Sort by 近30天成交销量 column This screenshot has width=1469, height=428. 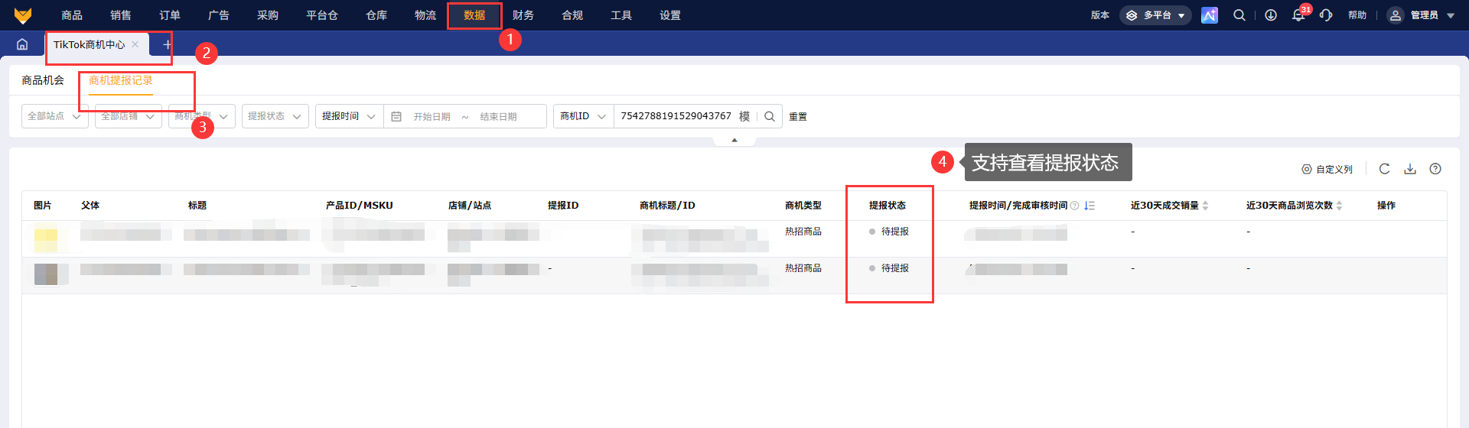click(1205, 206)
